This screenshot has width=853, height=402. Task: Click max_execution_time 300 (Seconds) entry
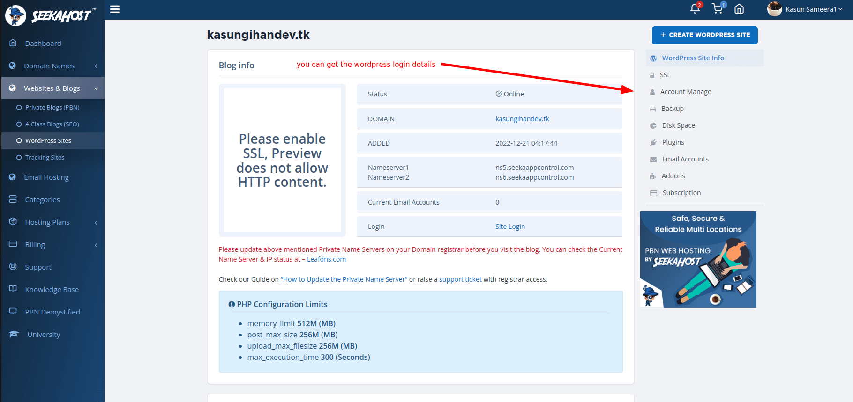[308, 357]
